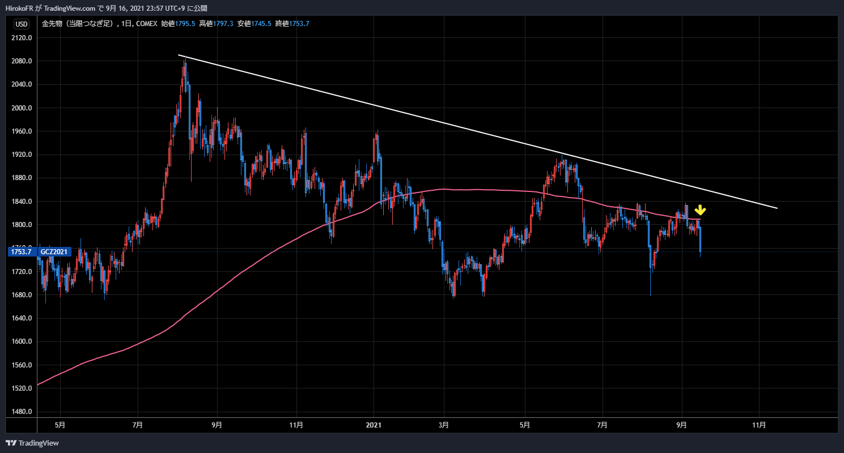The width and height of the screenshot is (844, 453).
Task: Click the 安値 1745.5 low value
Action: coord(255,24)
